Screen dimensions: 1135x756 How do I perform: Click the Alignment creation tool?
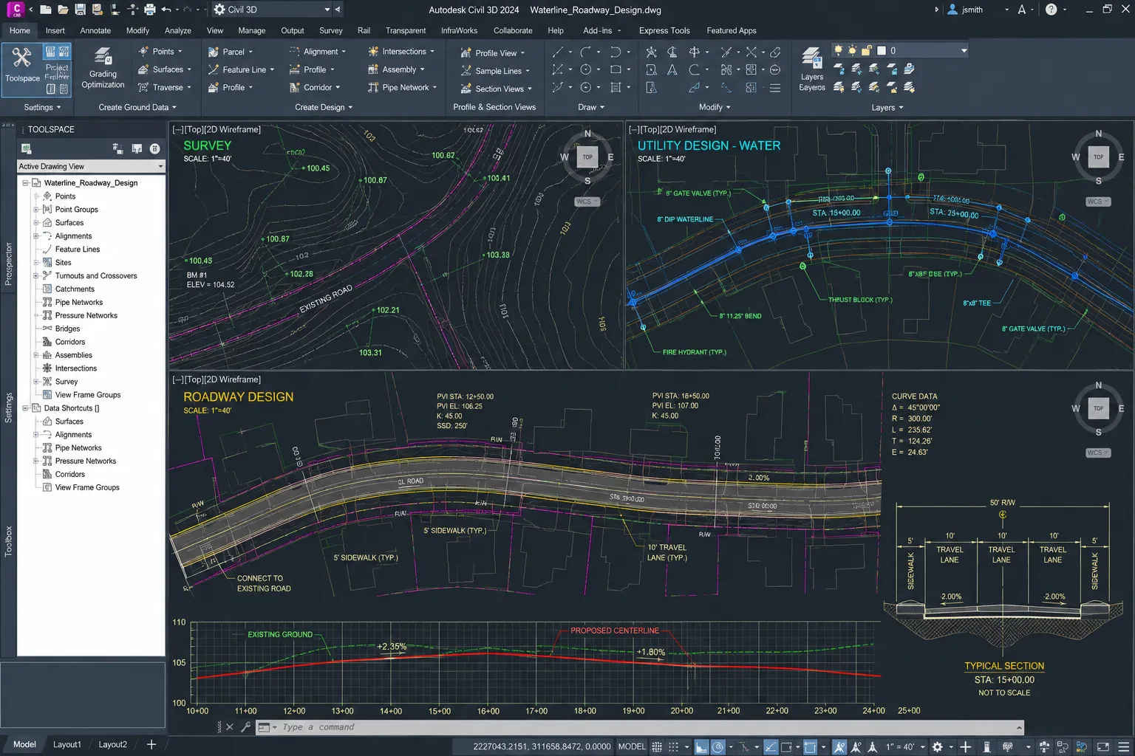[x=317, y=52]
